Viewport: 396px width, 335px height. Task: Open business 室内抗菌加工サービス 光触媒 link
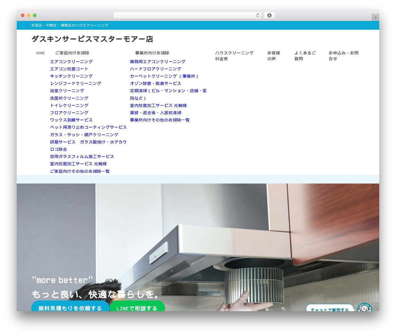pyautogui.click(x=158, y=105)
